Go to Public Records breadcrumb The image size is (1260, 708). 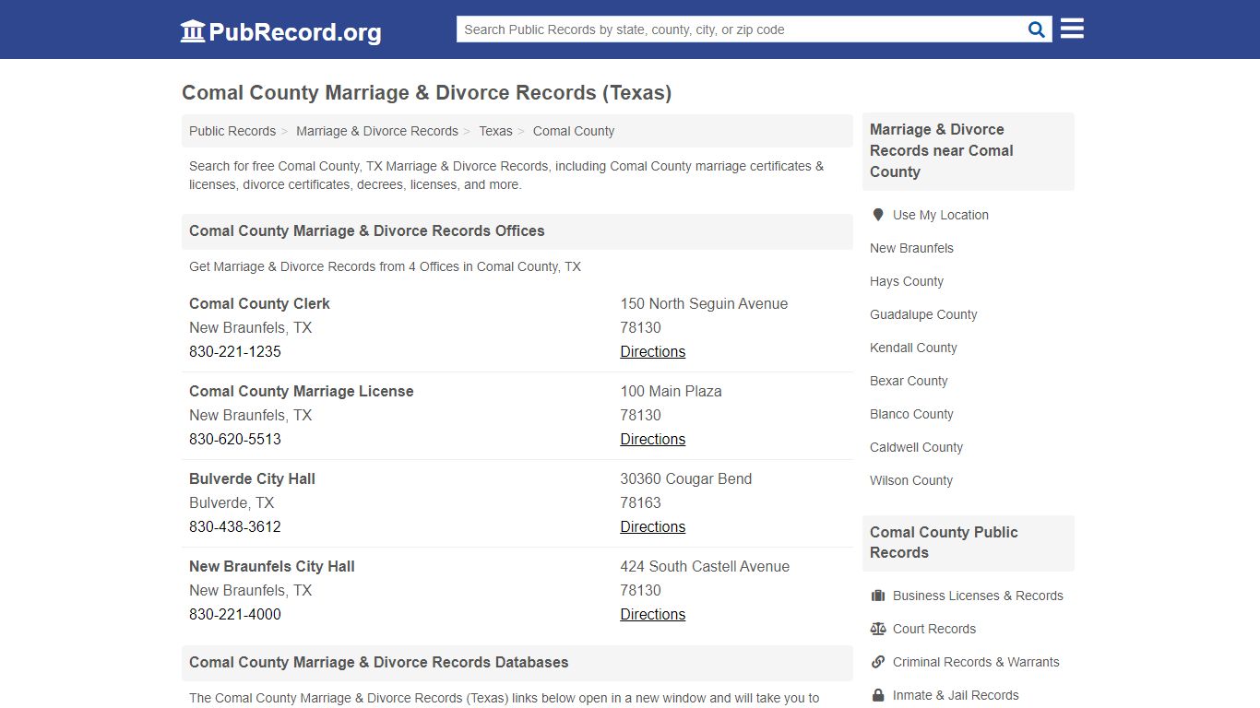[232, 131]
